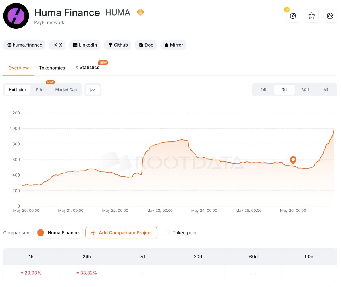The width and height of the screenshot is (341, 287).
Task: Click the 29.93% one-hour change value
Action: (31, 273)
